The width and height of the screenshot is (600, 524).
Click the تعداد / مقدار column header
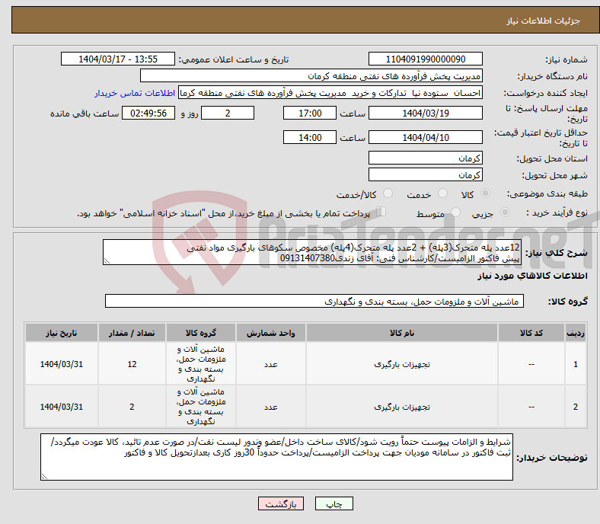coord(132,333)
